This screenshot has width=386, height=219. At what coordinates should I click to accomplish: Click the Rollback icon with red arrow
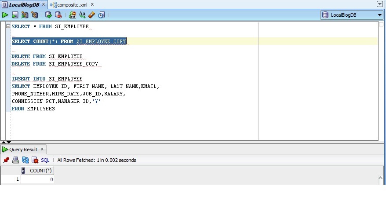coord(58,15)
